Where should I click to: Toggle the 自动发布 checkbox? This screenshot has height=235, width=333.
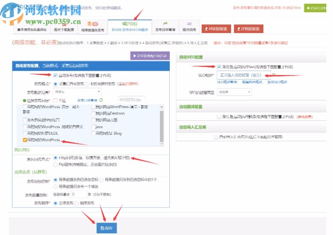(x=55, y=75)
